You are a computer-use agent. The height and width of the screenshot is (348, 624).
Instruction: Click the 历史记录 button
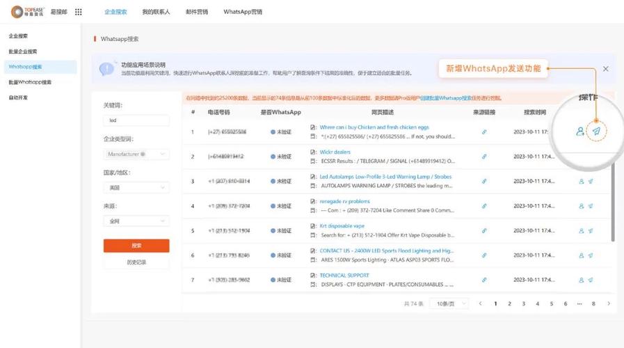click(x=136, y=262)
